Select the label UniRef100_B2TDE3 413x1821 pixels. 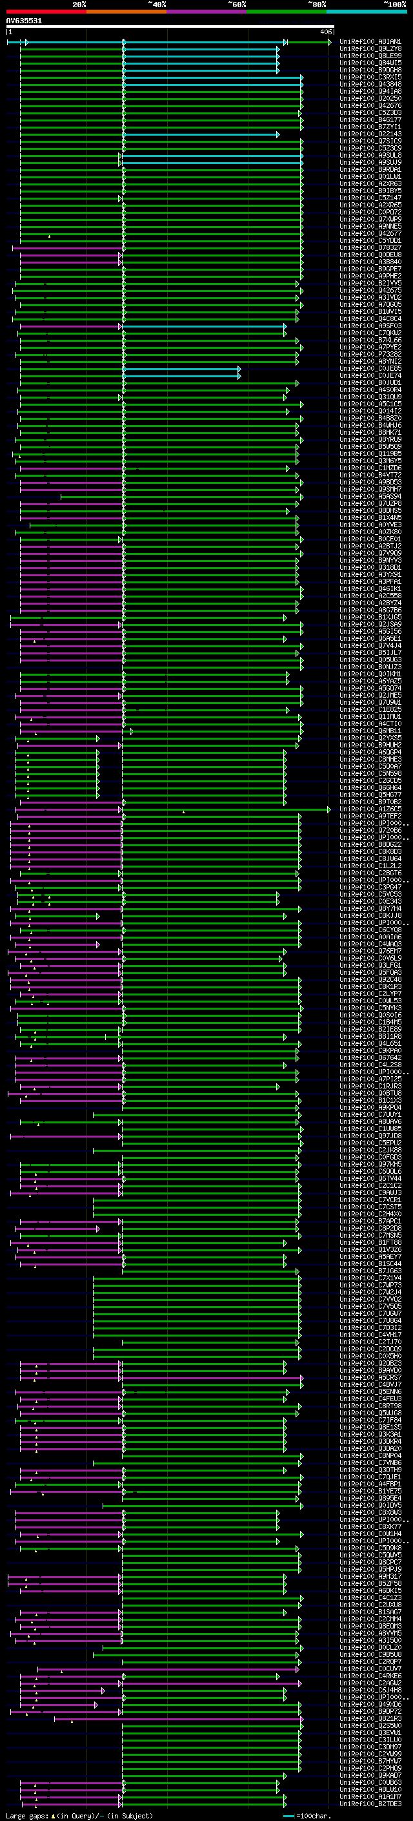point(370,1804)
